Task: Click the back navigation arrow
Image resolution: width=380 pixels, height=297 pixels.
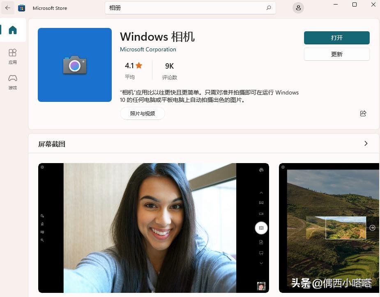Action: (7, 8)
